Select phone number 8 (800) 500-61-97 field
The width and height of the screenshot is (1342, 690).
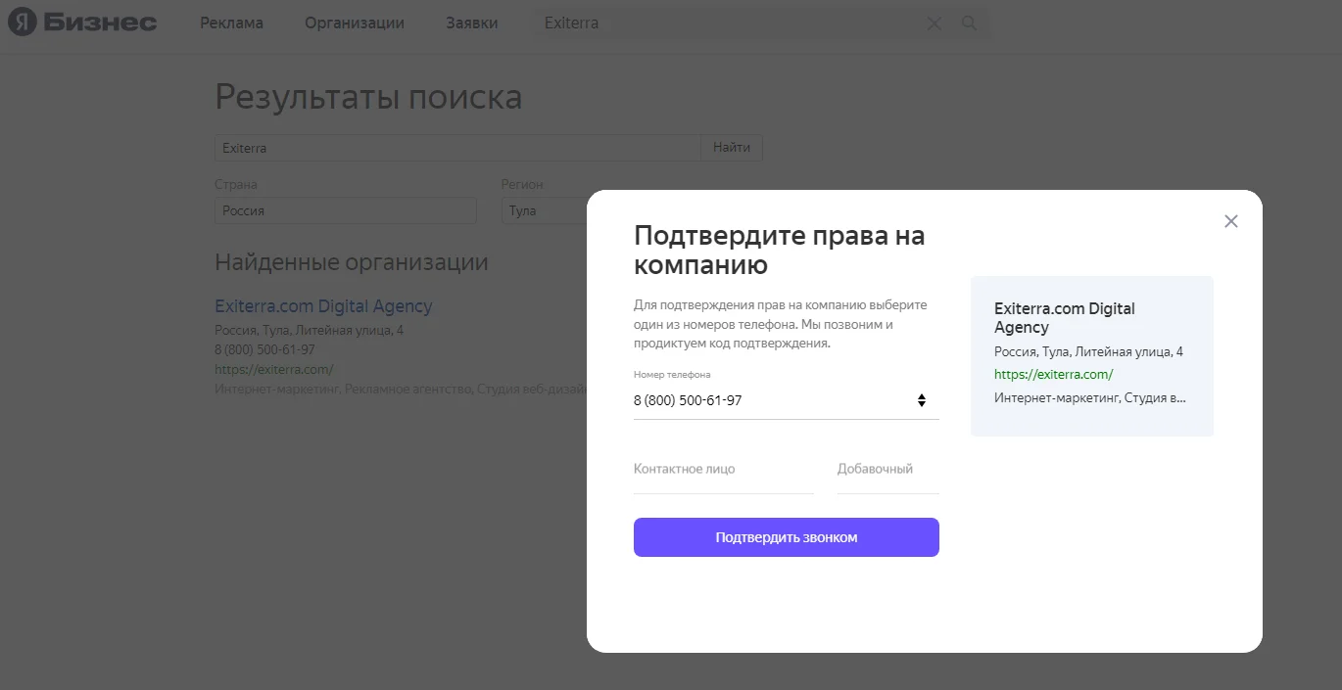click(x=787, y=400)
